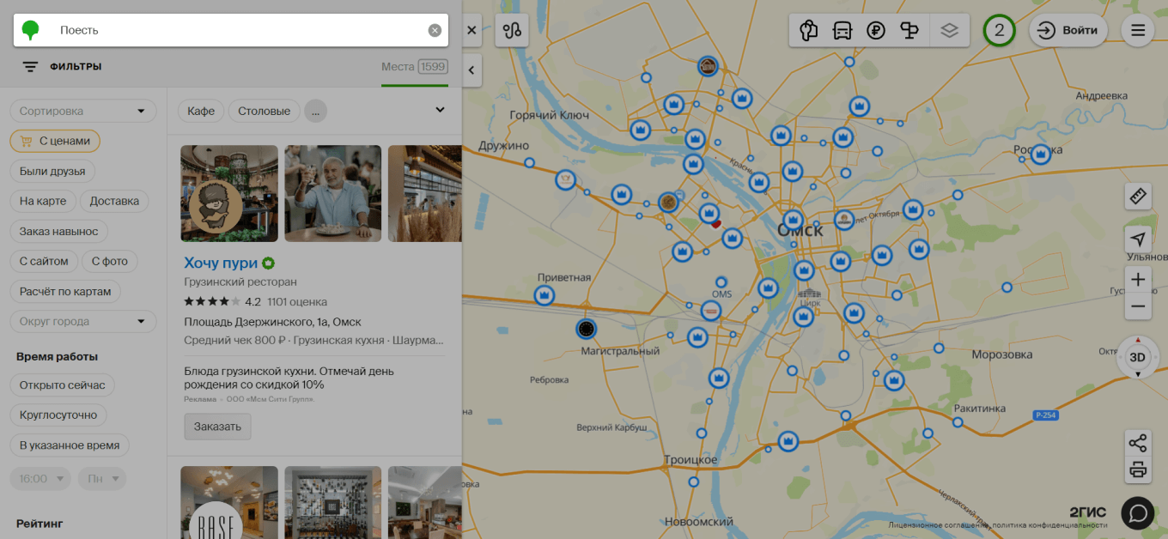Click the public transport bus icon
1168x539 pixels.
tap(842, 31)
